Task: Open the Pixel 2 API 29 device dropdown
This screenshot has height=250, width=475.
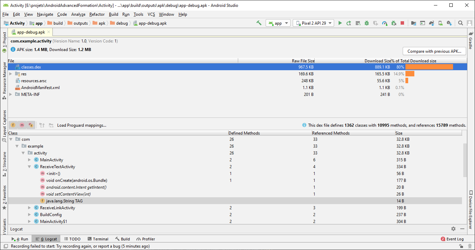Action: (x=313, y=23)
